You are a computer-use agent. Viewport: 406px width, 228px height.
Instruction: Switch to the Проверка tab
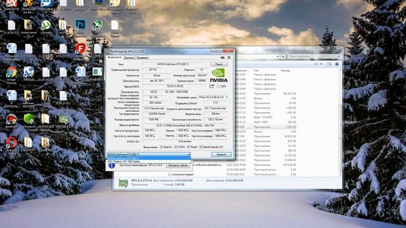[x=142, y=58]
